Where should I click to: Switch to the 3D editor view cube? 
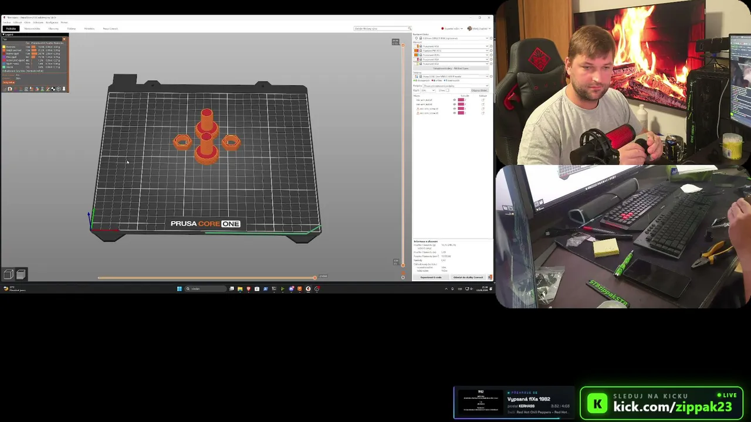pyautogui.click(x=8, y=274)
